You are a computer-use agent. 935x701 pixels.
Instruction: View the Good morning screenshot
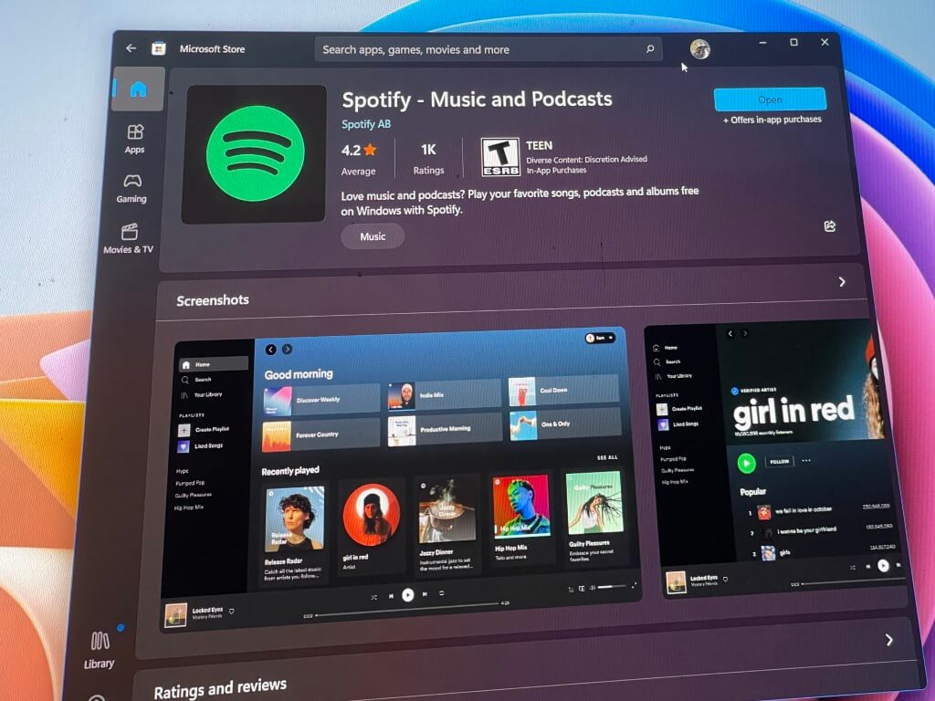point(400,478)
